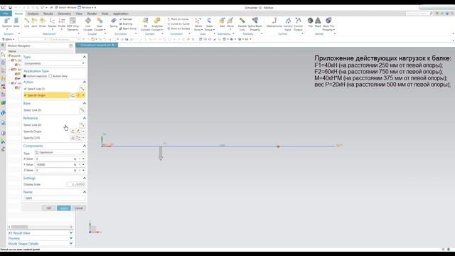The image size is (455, 256).
Task: Collapse the Components section
Action: [x=85, y=146]
